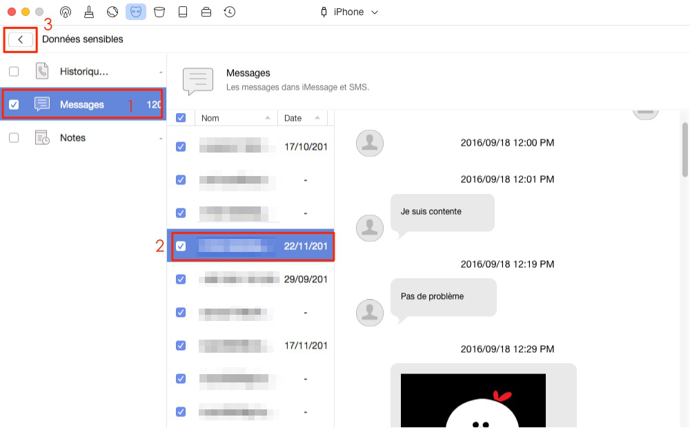Select the privacy mask icon

(135, 12)
